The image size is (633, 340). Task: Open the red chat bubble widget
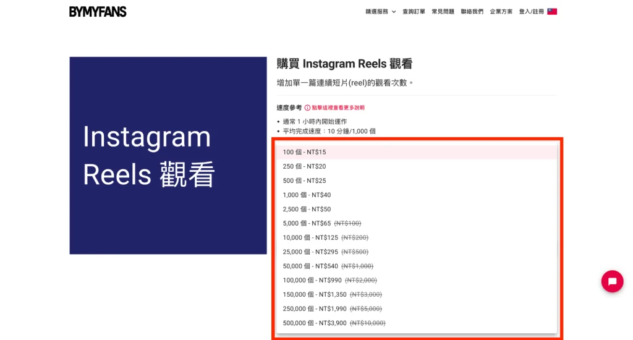click(x=612, y=281)
